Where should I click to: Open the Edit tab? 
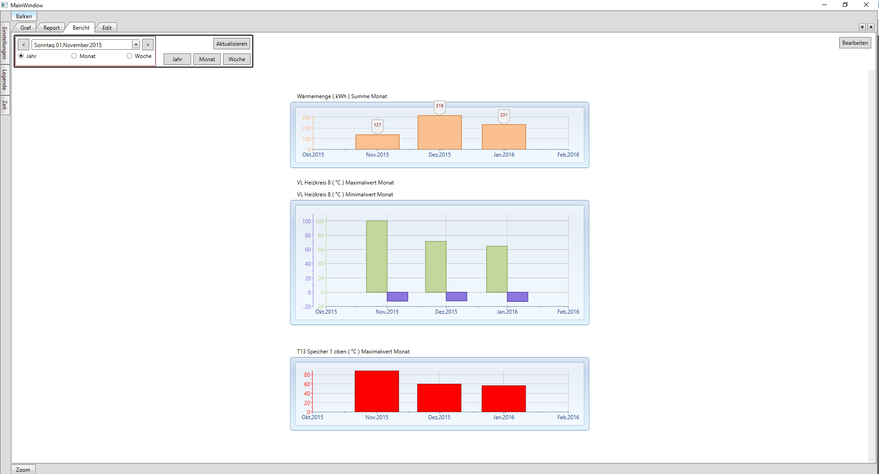(107, 27)
